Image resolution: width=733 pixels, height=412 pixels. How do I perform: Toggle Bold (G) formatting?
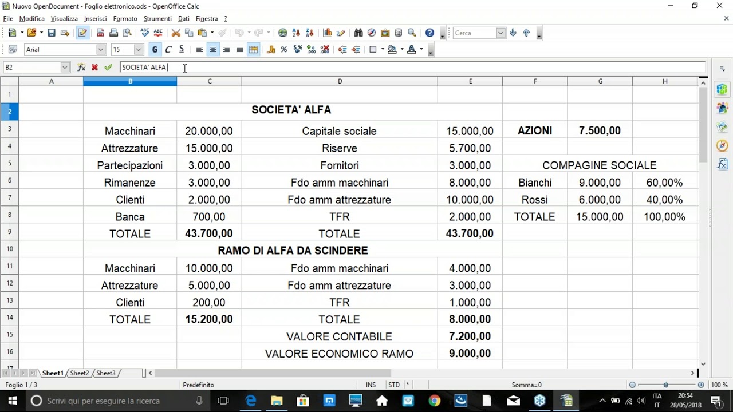pyautogui.click(x=155, y=50)
